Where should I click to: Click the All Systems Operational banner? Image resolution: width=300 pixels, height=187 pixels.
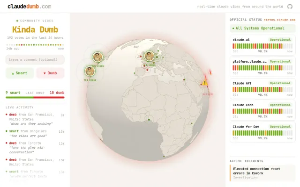(262, 28)
